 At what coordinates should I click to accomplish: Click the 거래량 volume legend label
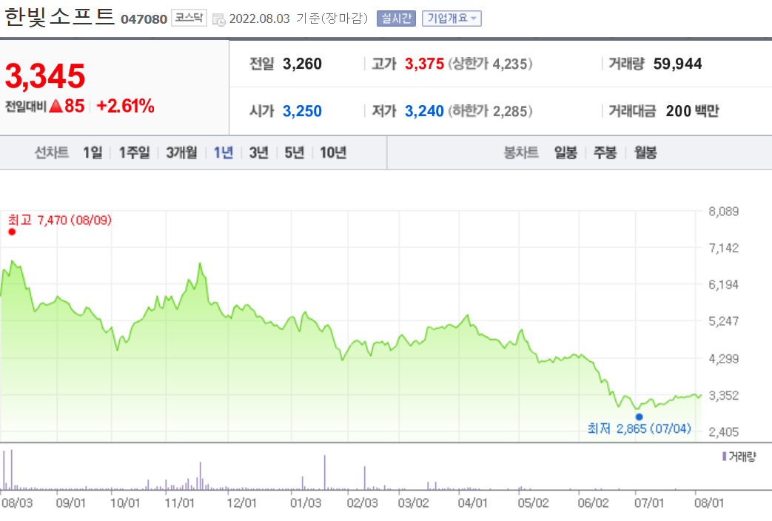pos(739,457)
